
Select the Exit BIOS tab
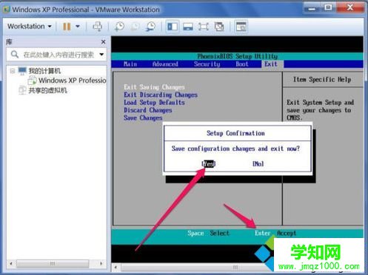[x=271, y=64]
